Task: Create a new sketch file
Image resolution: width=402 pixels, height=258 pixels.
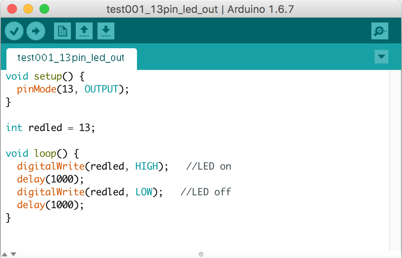Action: [x=62, y=31]
